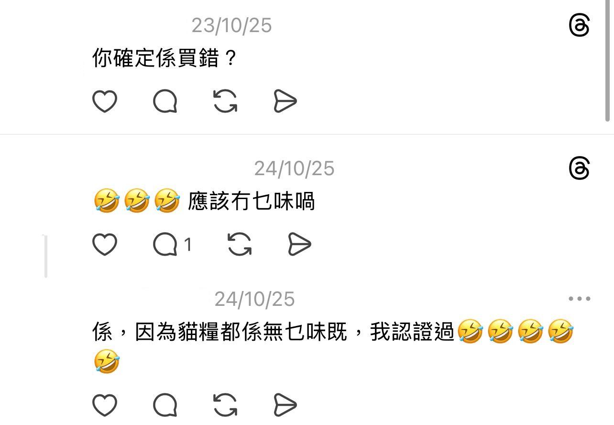Reply to the 貓糧 comment
The width and height of the screenshot is (614, 425).
tap(165, 405)
